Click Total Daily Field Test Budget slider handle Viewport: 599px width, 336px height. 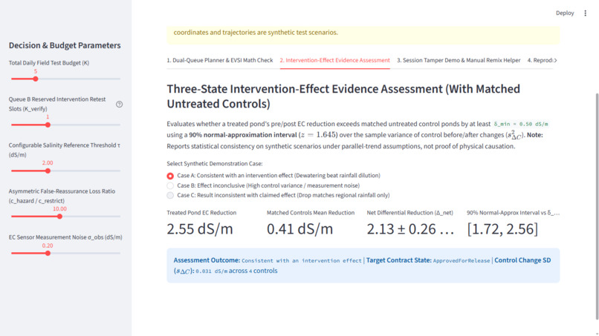point(36,79)
